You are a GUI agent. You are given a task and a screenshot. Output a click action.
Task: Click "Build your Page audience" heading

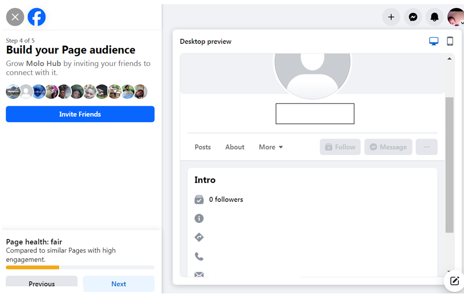pyautogui.click(x=71, y=50)
